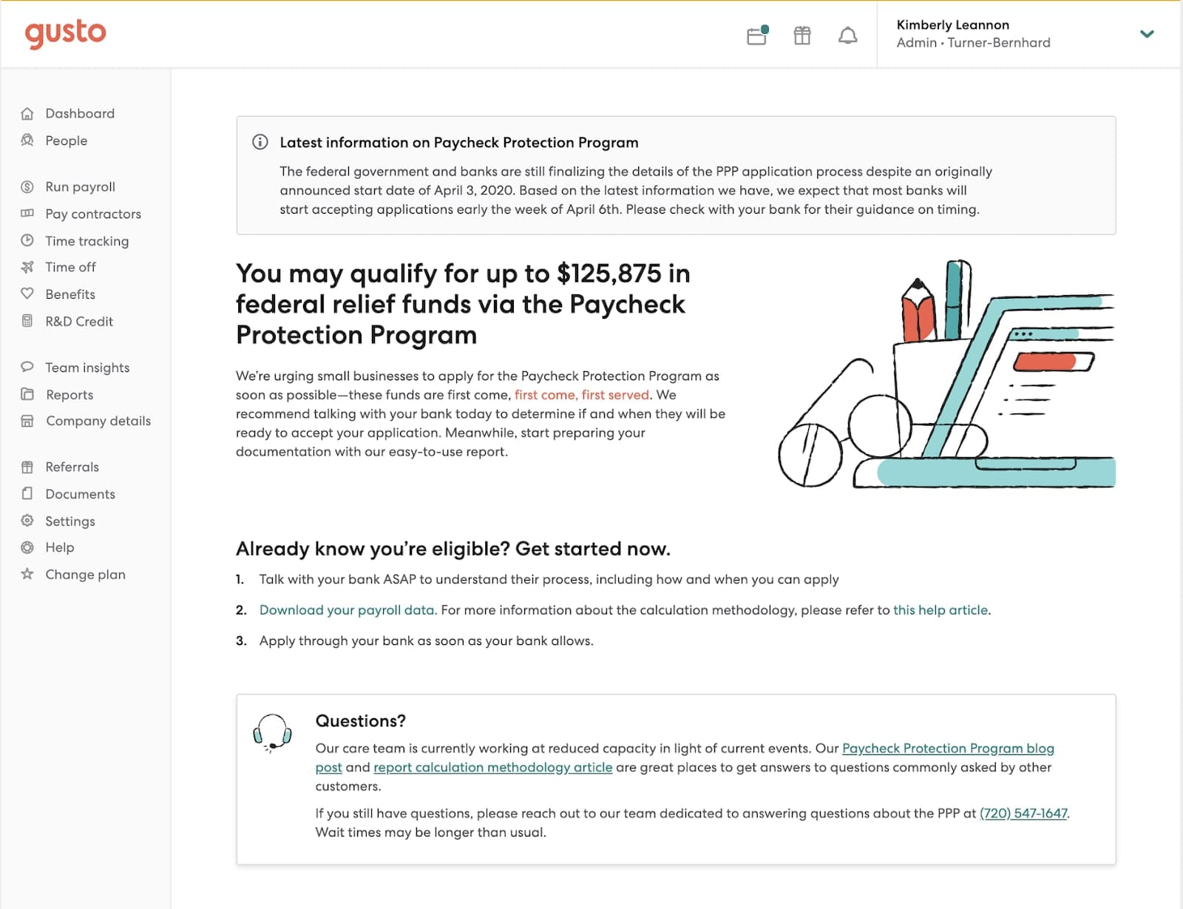Click the Company details storefront icon

[x=27, y=421]
